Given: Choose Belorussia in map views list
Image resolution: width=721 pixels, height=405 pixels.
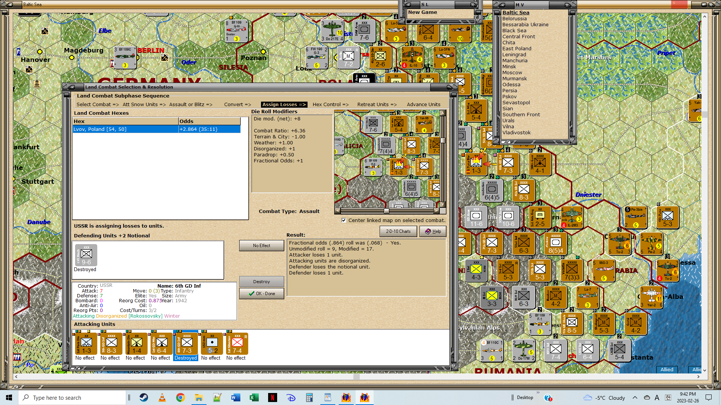Looking at the screenshot, I should pyautogui.click(x=514, y=19).
